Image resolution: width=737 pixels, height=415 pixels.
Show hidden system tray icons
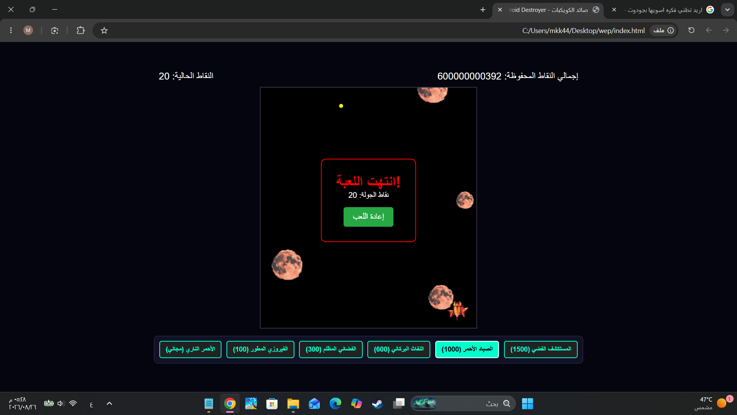(109, 403)
